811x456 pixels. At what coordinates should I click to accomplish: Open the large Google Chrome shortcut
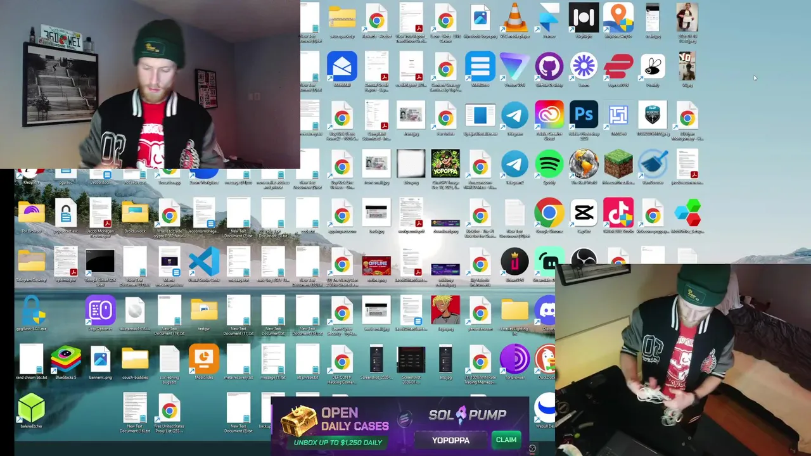point(549,213)
